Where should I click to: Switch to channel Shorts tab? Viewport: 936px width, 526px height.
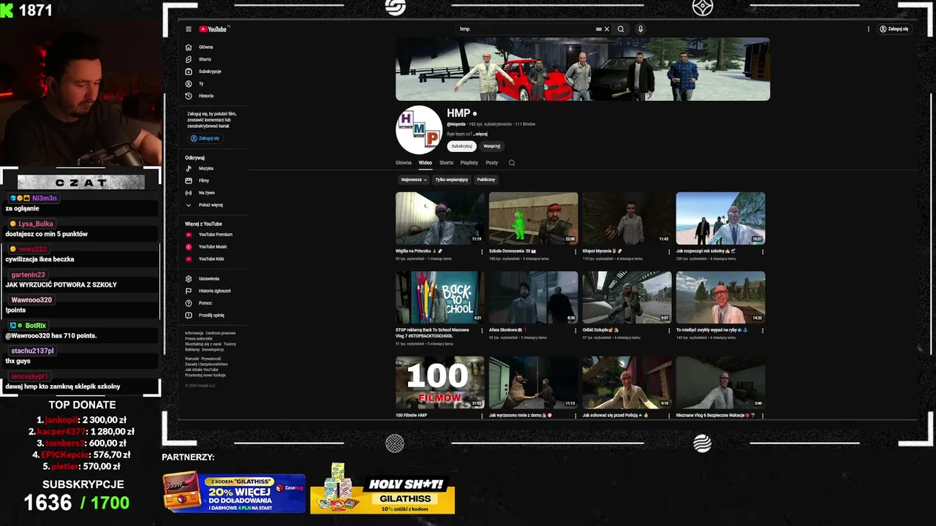(446, 163)
